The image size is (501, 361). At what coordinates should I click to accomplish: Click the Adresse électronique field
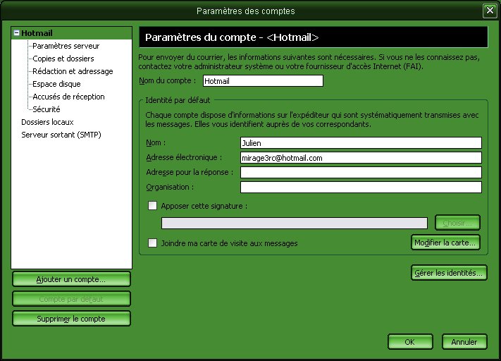(x=361, y=158)
